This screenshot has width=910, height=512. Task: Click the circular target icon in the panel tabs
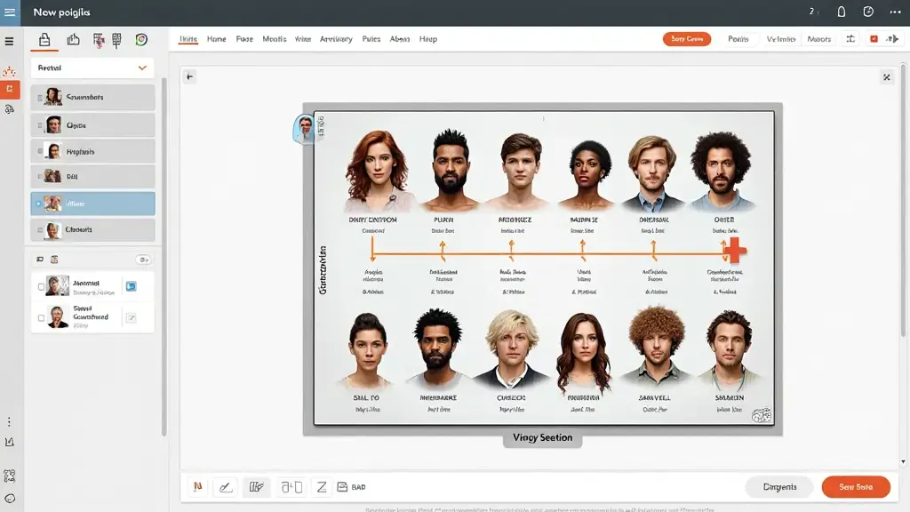click(140, 39)
